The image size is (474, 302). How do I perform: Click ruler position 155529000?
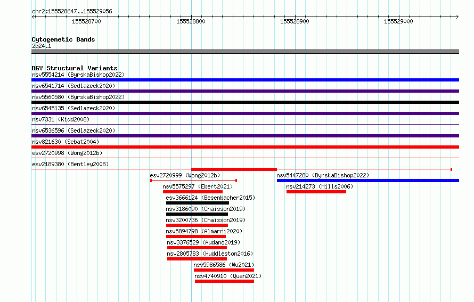[x=398, y=21]
